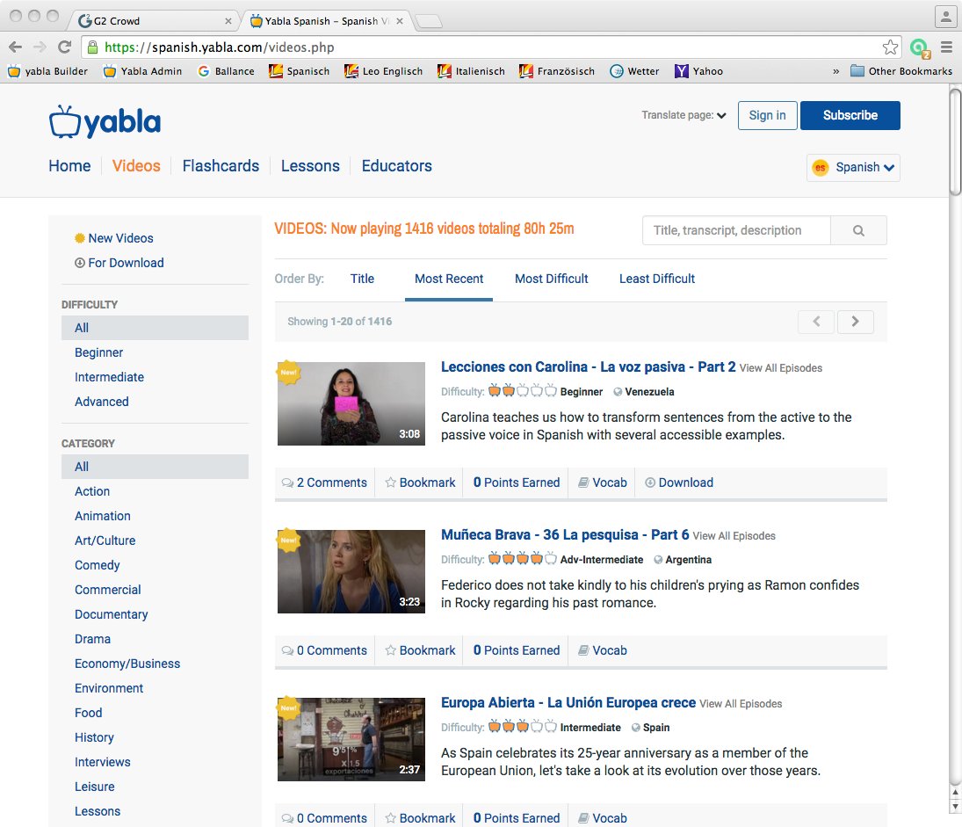Bookmark the Lecciones con Carolina video
Viewport: 962px width, 827px height.
(x=420, y=482)
